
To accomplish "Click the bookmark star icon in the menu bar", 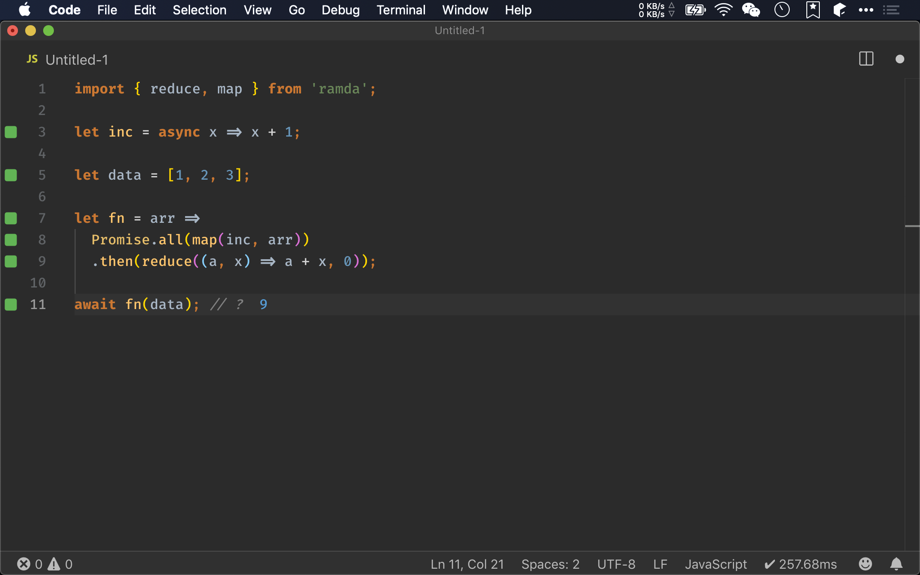I will (x=813, y=9).
